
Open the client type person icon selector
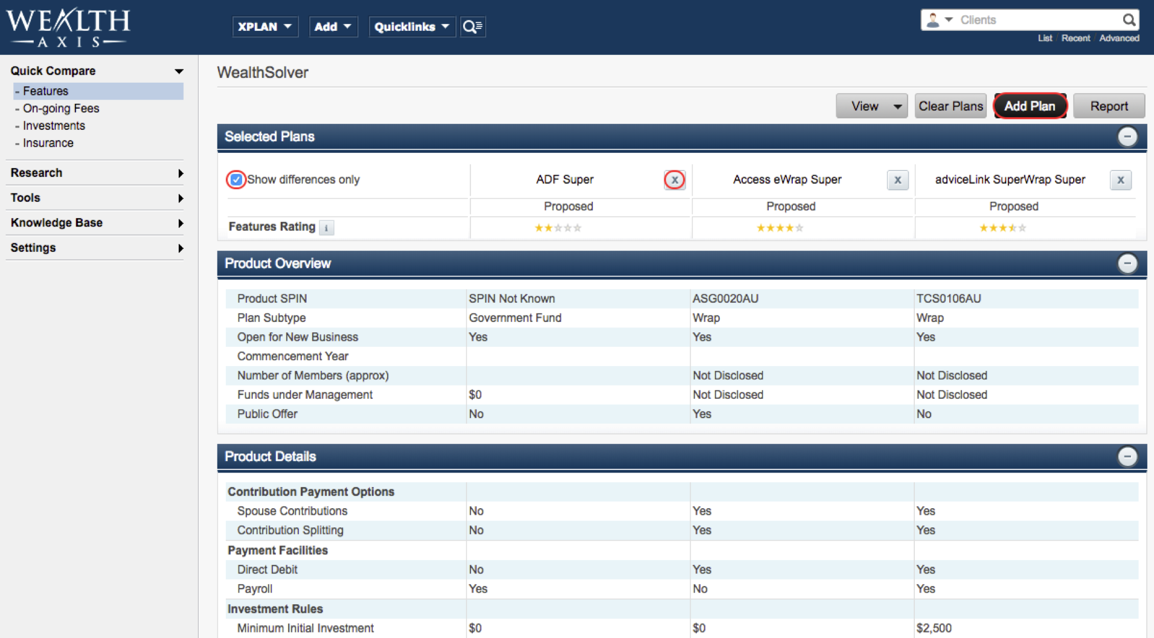(x=939, y=20)
